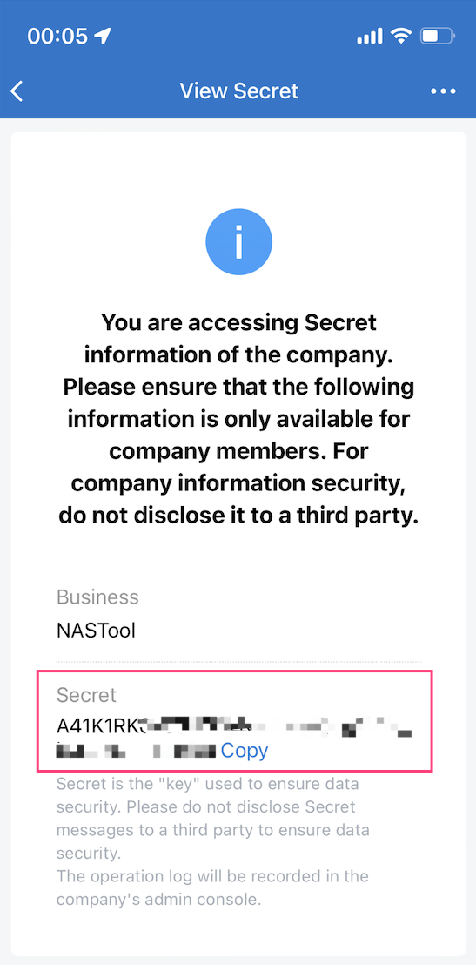This screenshot has height=965, width=476.
Task: Tap the location arrow status icon
Action: point(103,37)
